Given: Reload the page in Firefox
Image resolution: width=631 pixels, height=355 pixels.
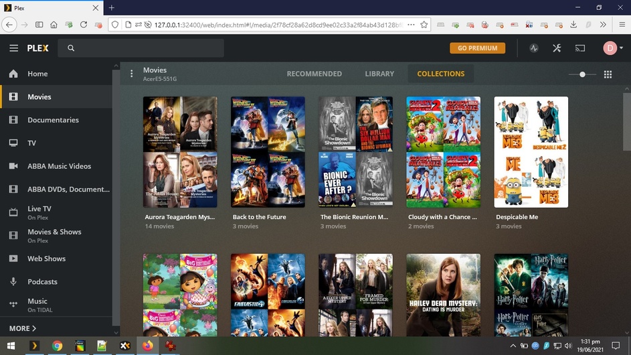Looking at the screenshot, I should pyautogui.click(x=83, y=25).
